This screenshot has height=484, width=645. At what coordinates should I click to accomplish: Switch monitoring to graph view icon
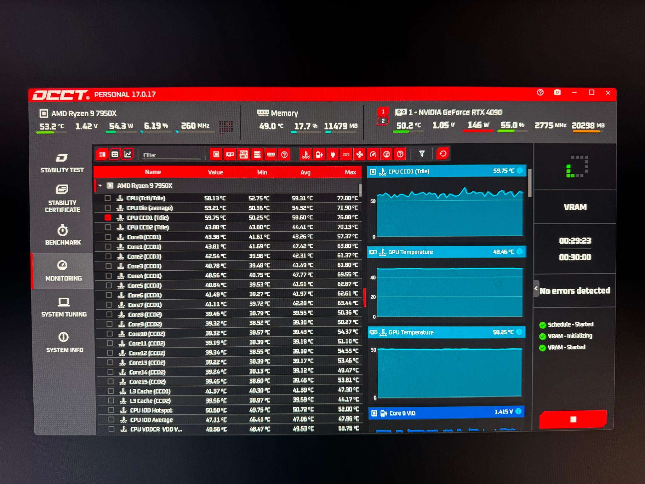click(x=128, y=154)
